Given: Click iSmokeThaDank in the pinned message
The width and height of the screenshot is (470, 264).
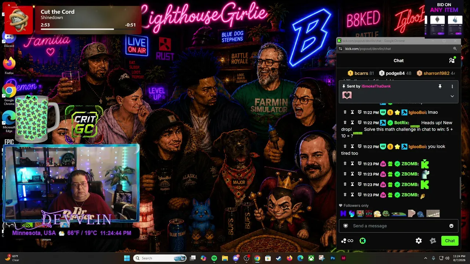Looking at the screenshot, I should [x=376, y=86].
